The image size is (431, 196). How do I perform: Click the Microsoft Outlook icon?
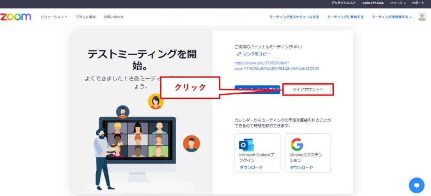[x=246, y=145]
